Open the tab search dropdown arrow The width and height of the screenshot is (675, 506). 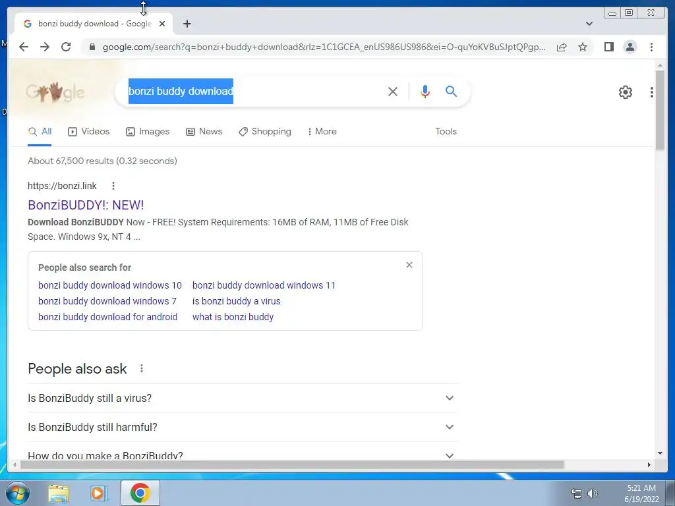click(x=589, y=24)
